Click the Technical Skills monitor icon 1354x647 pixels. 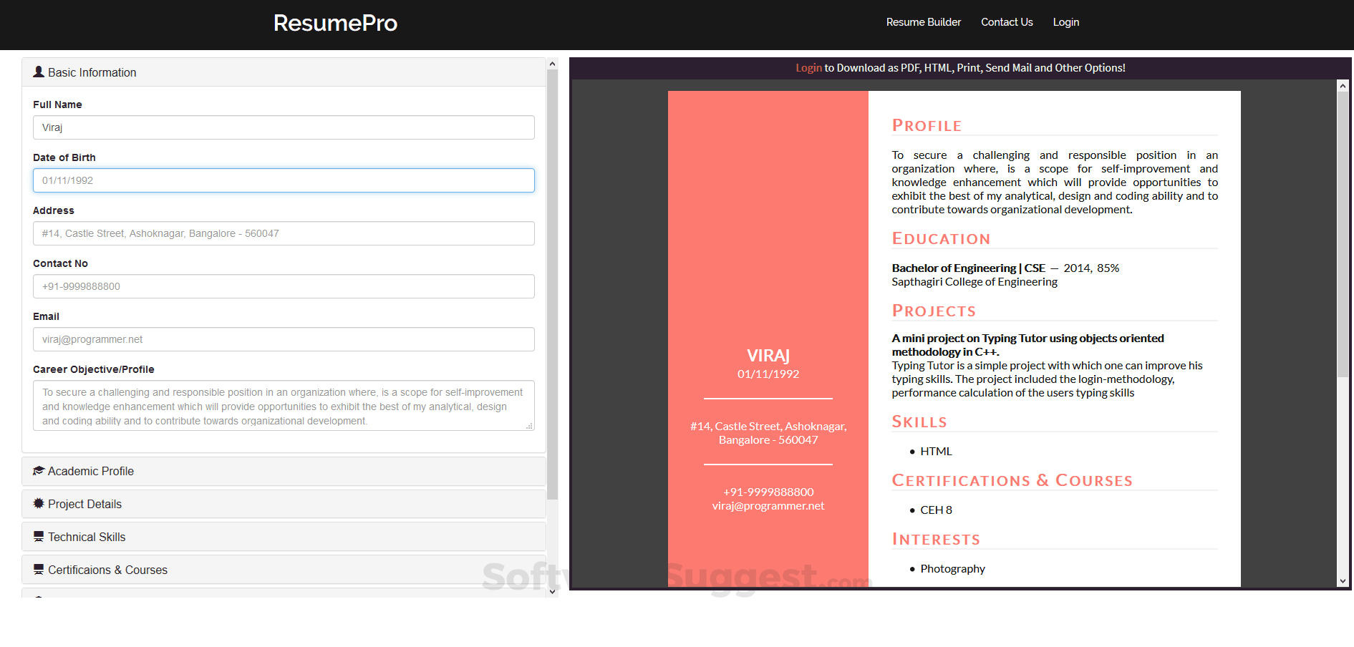(x=39, y=536)
